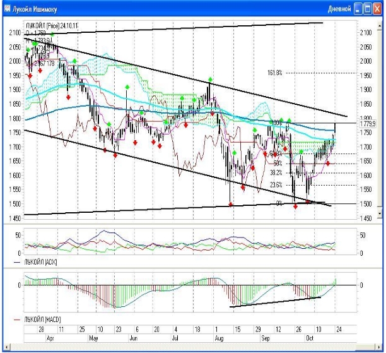Click the 0% Fibonacci level label
386x353 pixels.
coord(279,203)
